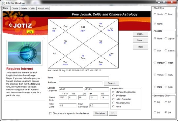Select BV Raman ayanamsa
Image resolution: width=178 pixels, height=121 pixels.
(119, 96)
